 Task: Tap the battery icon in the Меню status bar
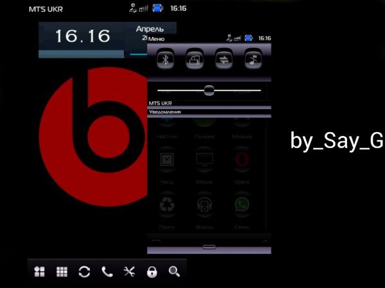click(248, 38)
